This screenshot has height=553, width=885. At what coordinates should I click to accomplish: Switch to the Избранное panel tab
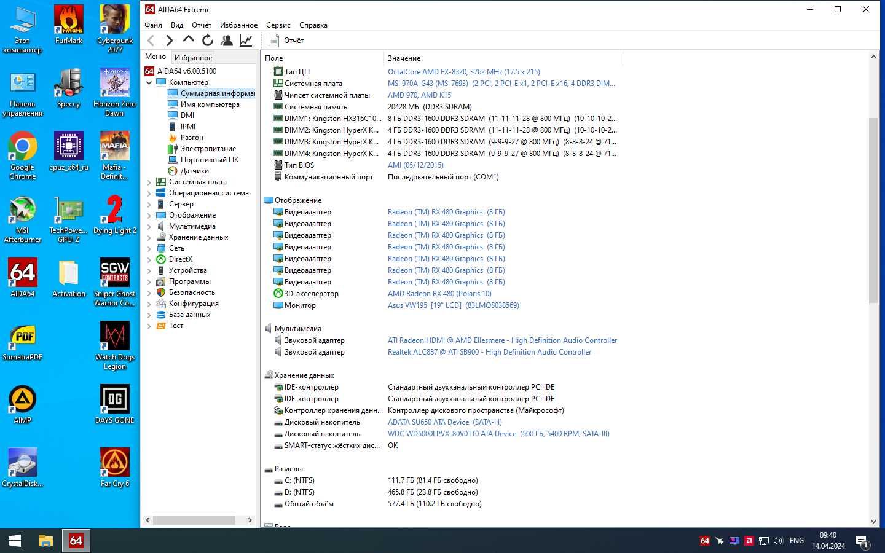point(193,57)
